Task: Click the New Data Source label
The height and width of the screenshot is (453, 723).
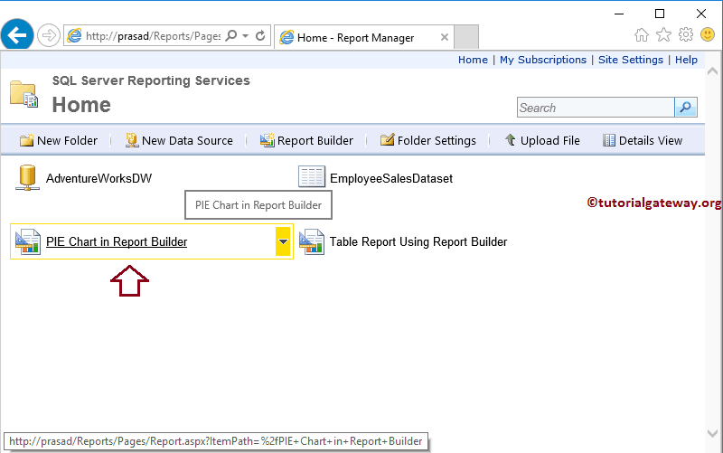Action: pos(187,141)
